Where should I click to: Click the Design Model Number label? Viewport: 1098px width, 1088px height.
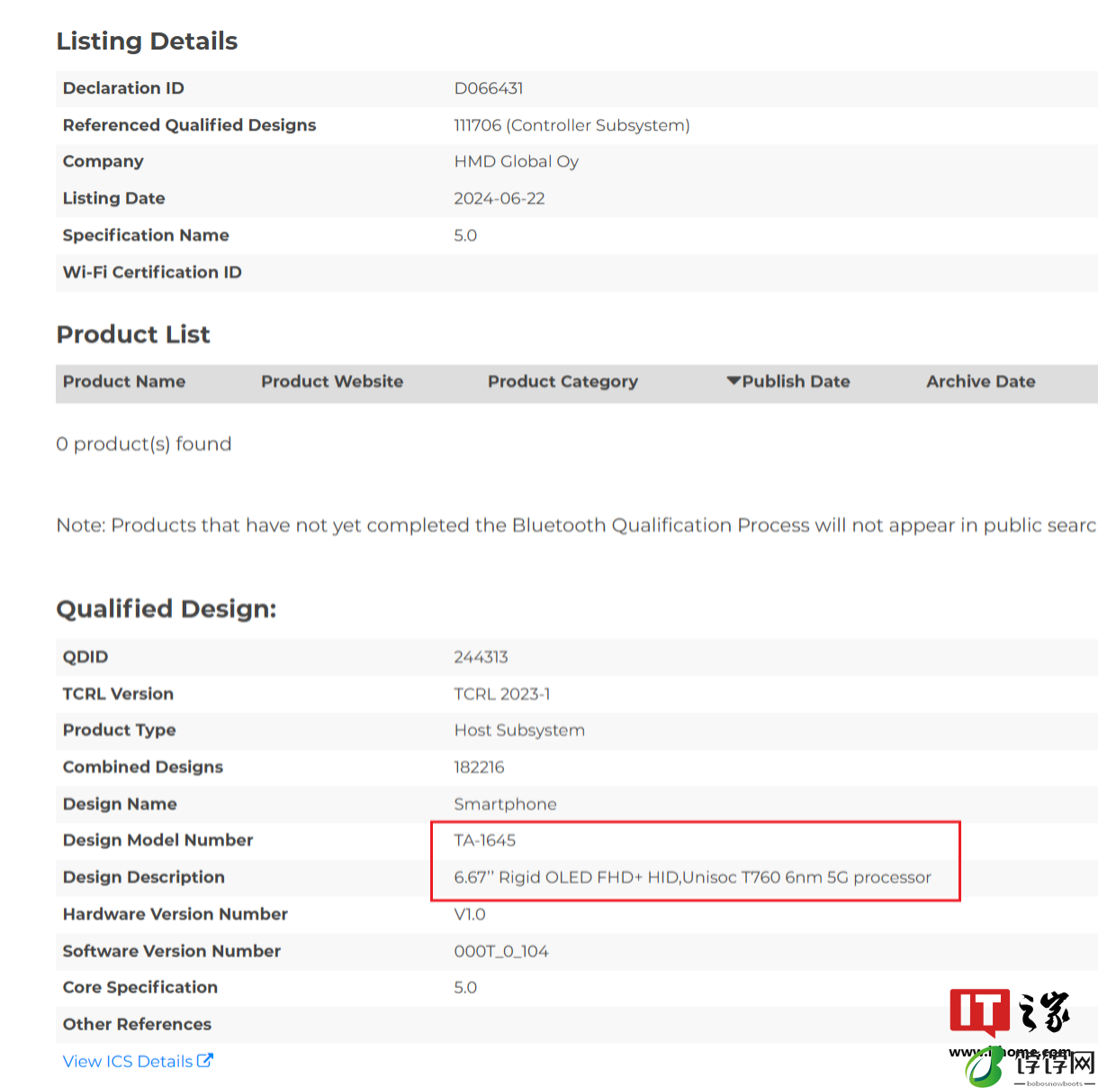[x=157, y=840]
